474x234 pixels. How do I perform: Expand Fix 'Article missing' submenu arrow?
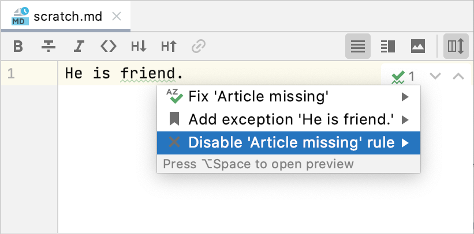tap(405, 96)
